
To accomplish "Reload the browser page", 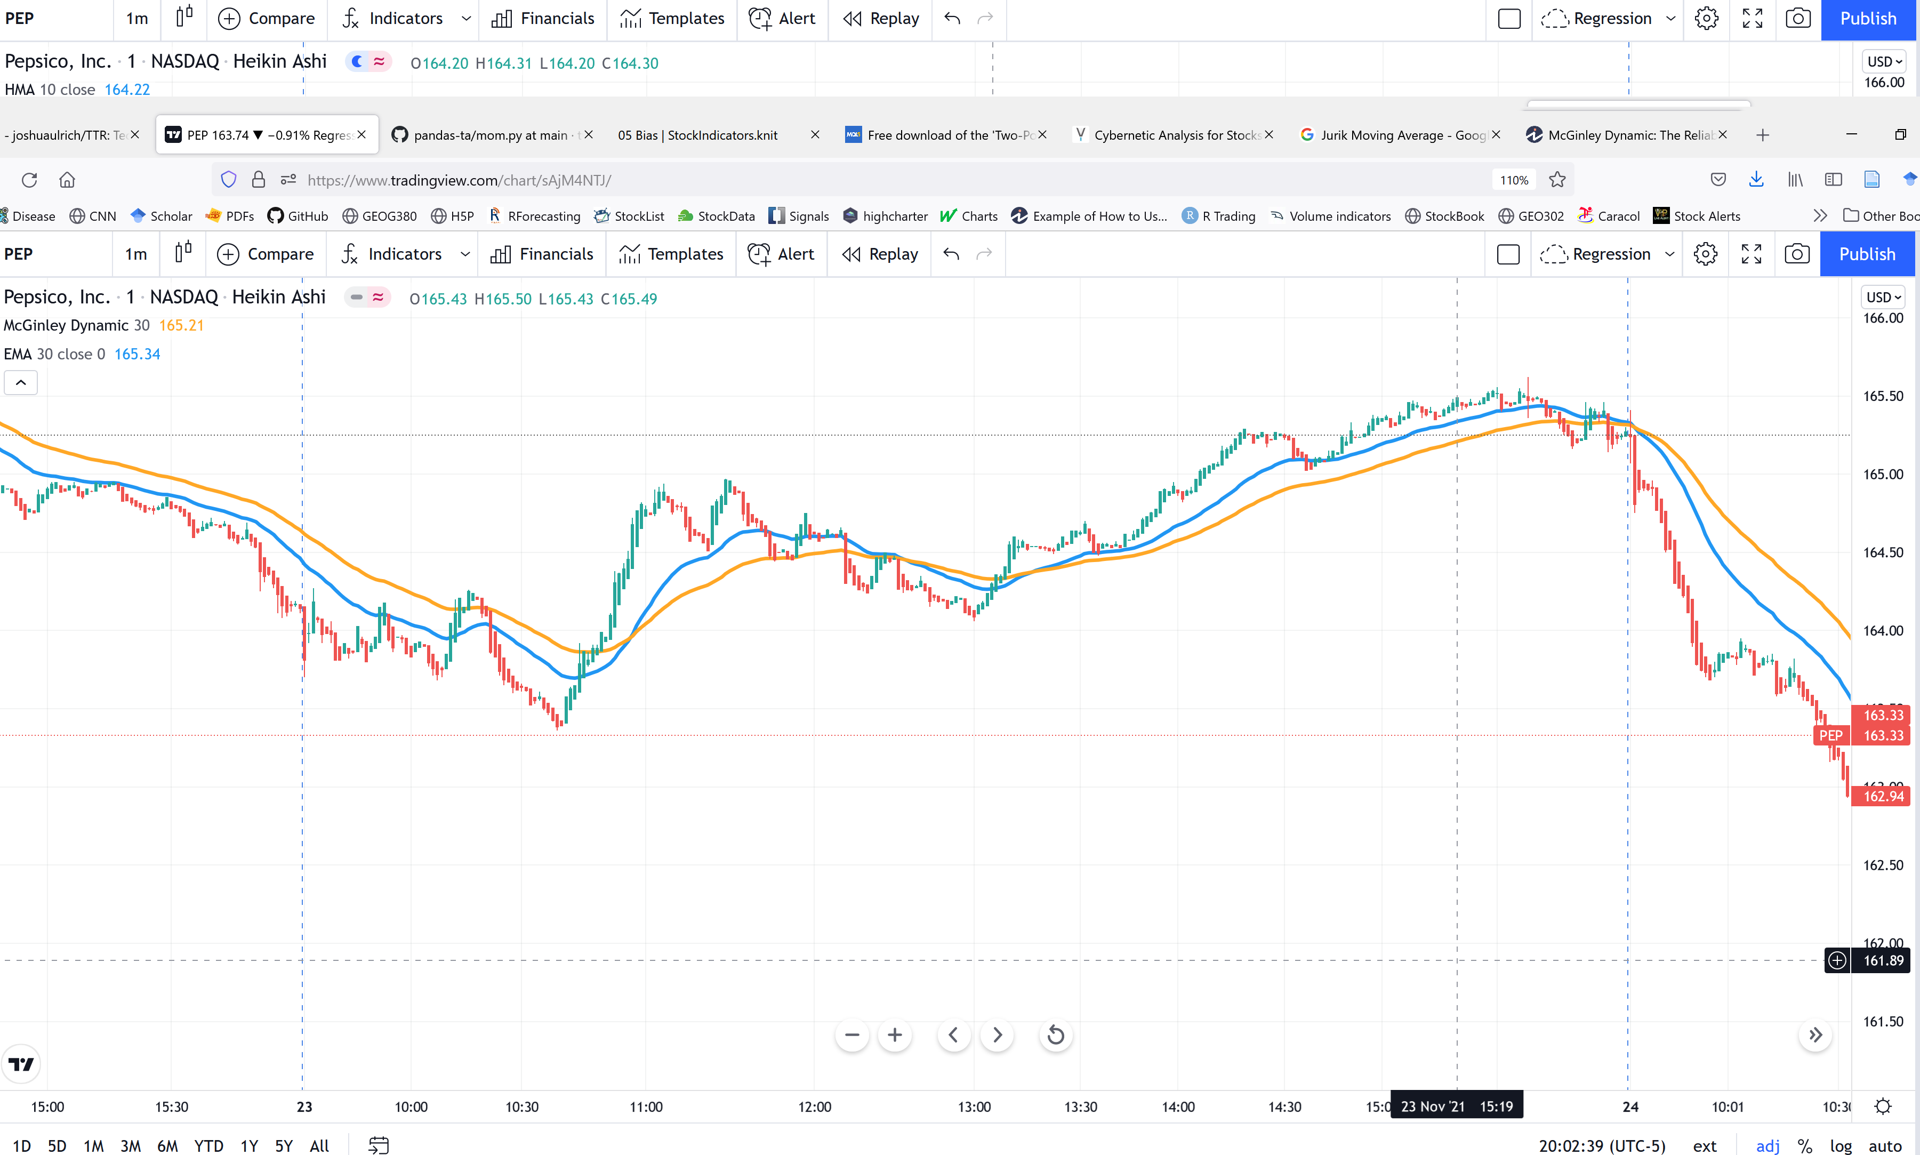I will point(29,180).
